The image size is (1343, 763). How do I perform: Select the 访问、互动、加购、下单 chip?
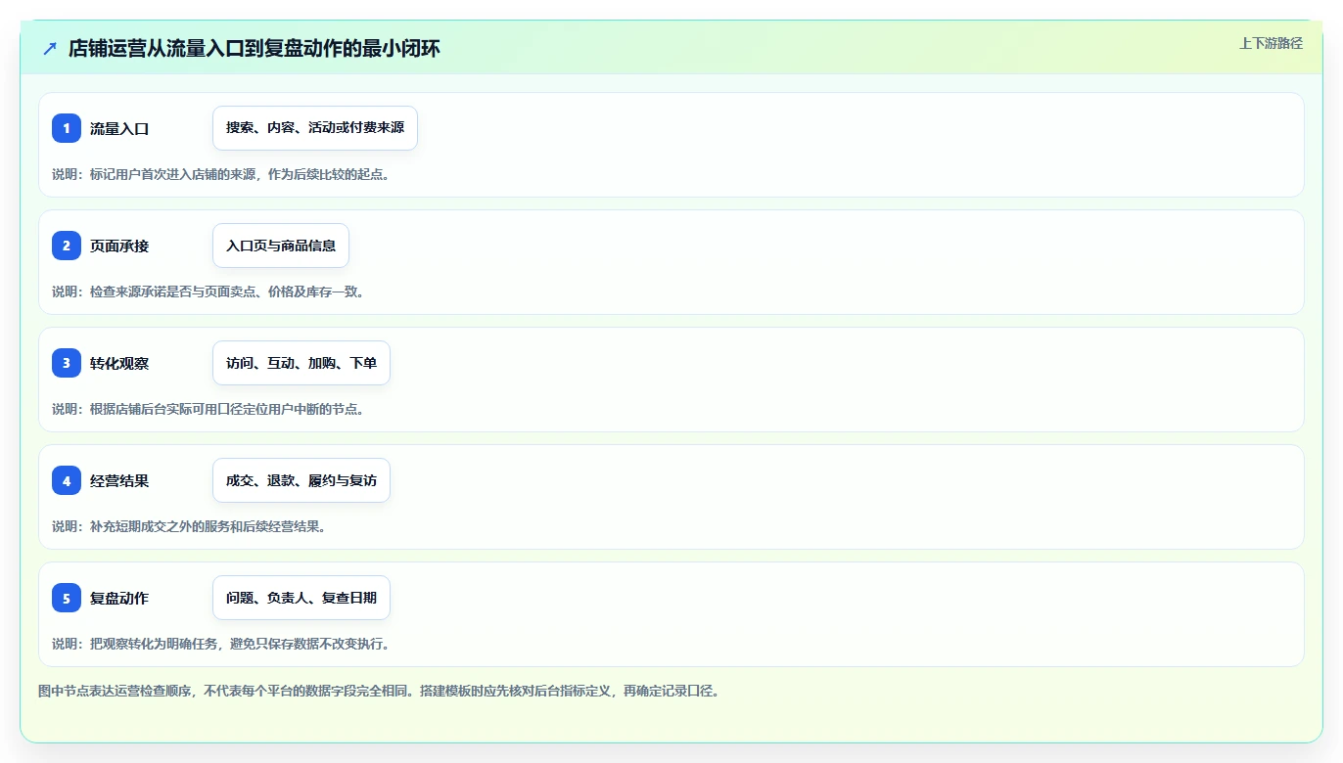pos(301,363)
